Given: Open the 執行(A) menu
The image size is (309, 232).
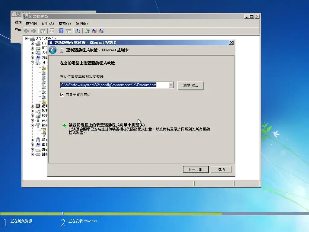Looking at the screenshot, I should pos(48,24).
